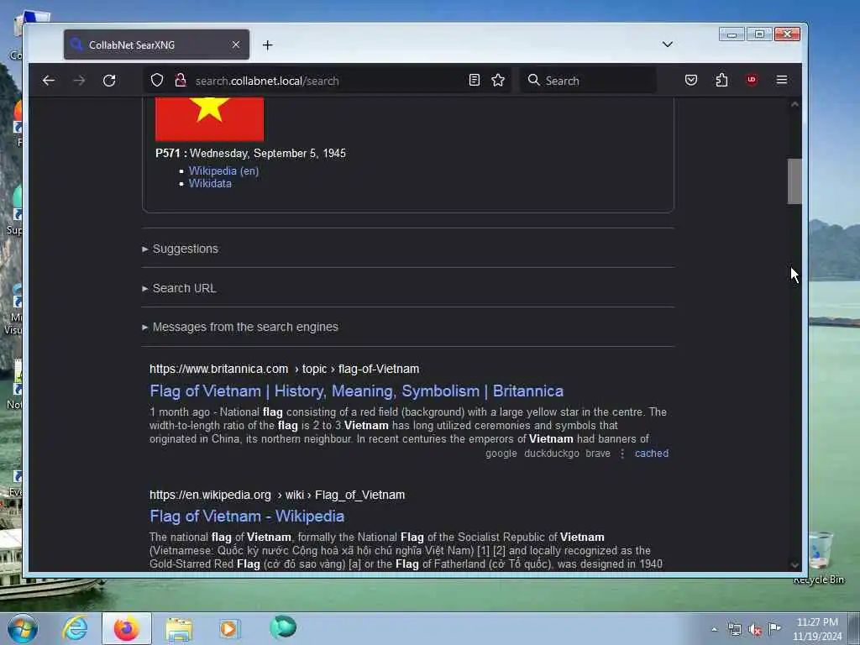Viewport: 860px width, 645px height.
Task: Open the Firefox hamburger menu
Action: pos(782,80)
